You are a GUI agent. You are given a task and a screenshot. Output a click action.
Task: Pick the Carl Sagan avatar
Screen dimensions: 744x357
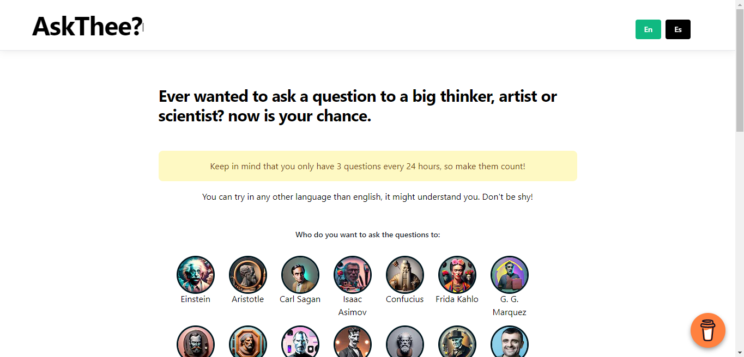(300, 275)
